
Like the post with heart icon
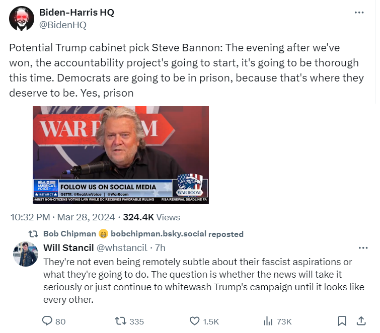(x=194, y=321)
